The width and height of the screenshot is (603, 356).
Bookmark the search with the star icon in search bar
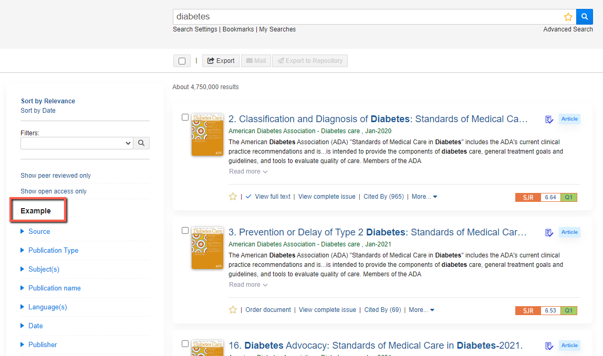568,17
